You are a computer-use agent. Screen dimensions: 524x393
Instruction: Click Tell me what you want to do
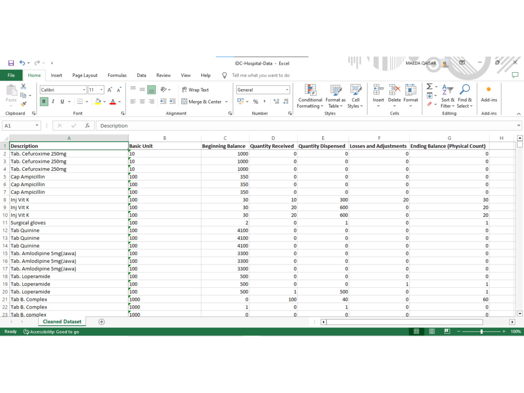pyautogui.click(x=260, y=75)
